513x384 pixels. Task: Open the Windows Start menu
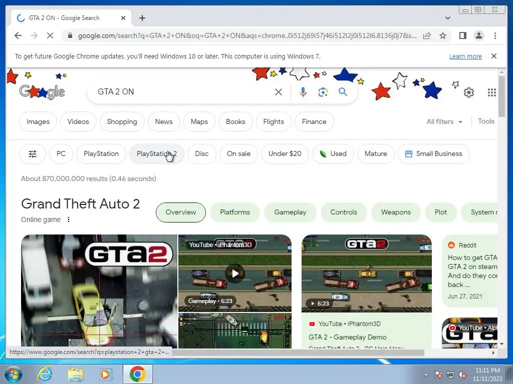pos(13,374)
